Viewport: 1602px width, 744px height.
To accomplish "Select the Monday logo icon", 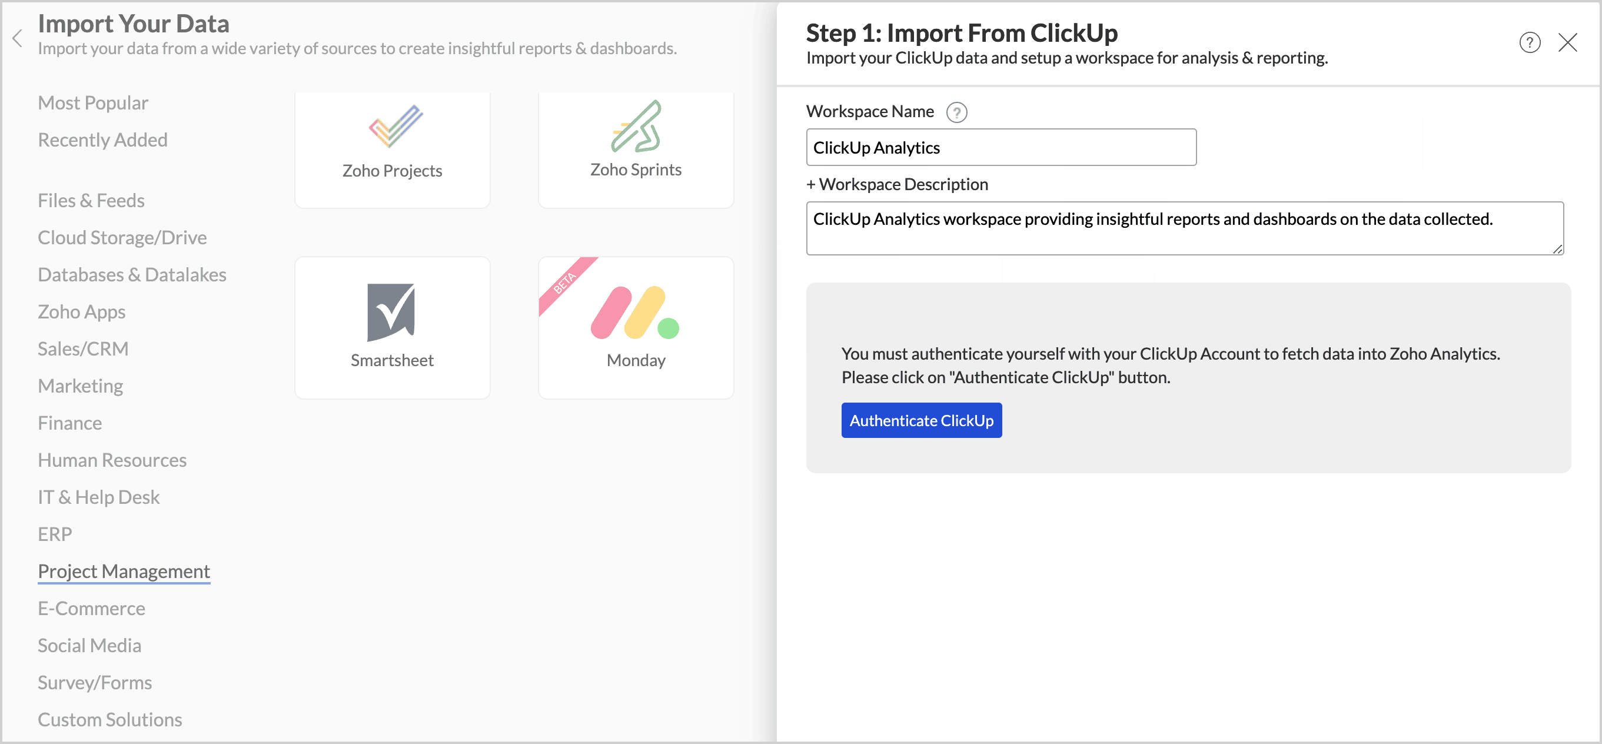I will (x=634, y=313).
